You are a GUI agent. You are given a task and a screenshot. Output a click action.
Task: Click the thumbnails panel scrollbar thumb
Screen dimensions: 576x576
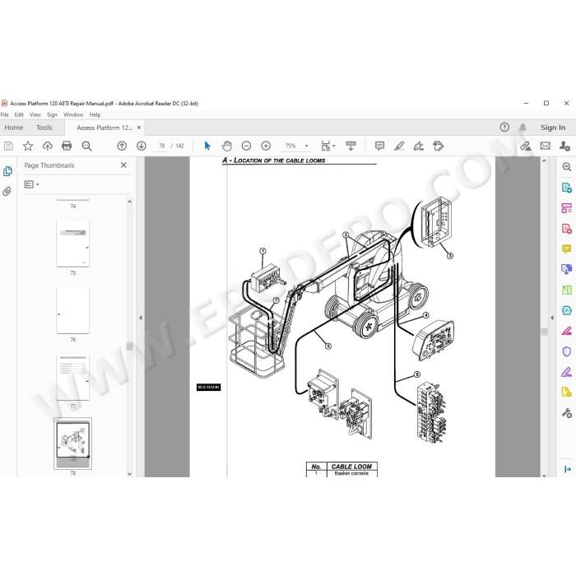(129, 346)
